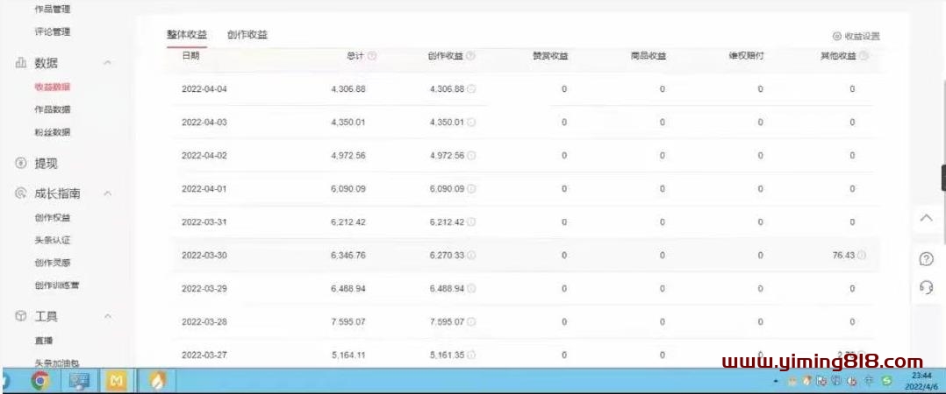Screen dimensions: 946x394
Task: Click the computer monitor icon in taskbar
Action: [x=79, y=380]
